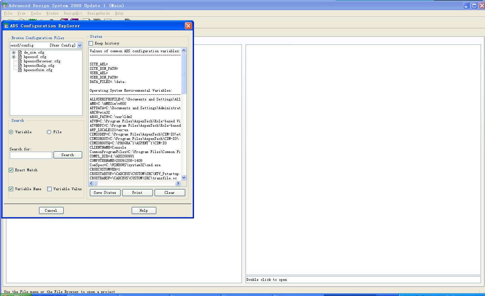Click the status list scroll down arrow

184,178
